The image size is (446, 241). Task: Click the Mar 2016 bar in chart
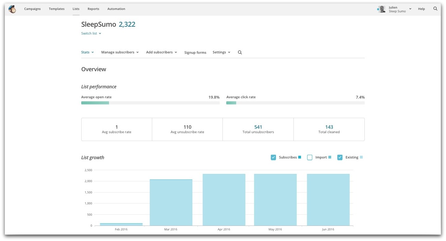171,202
